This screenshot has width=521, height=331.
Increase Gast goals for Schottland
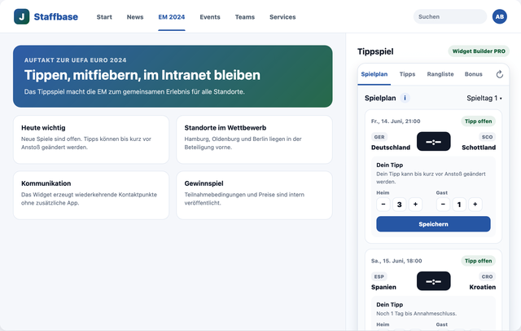[475, 205]
